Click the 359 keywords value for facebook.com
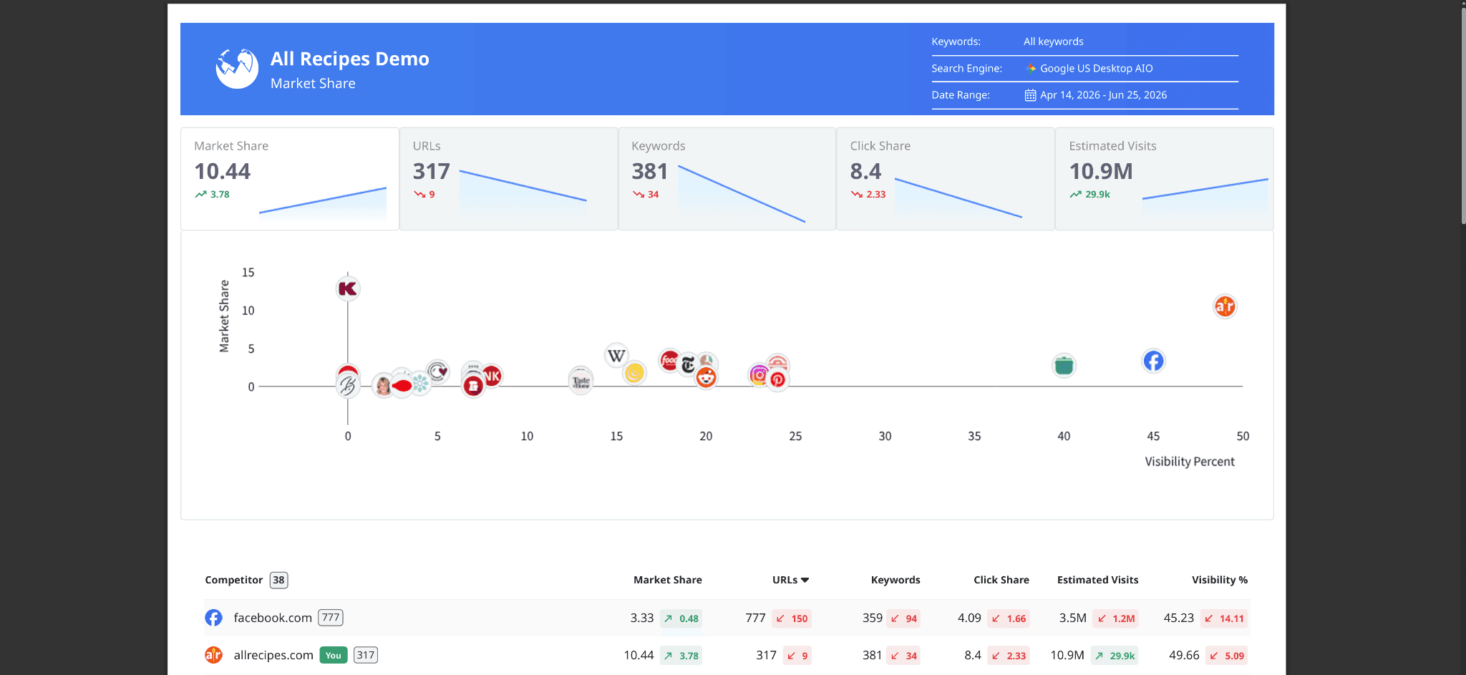Screen dimensions: 1466x675 pos(873,618)
